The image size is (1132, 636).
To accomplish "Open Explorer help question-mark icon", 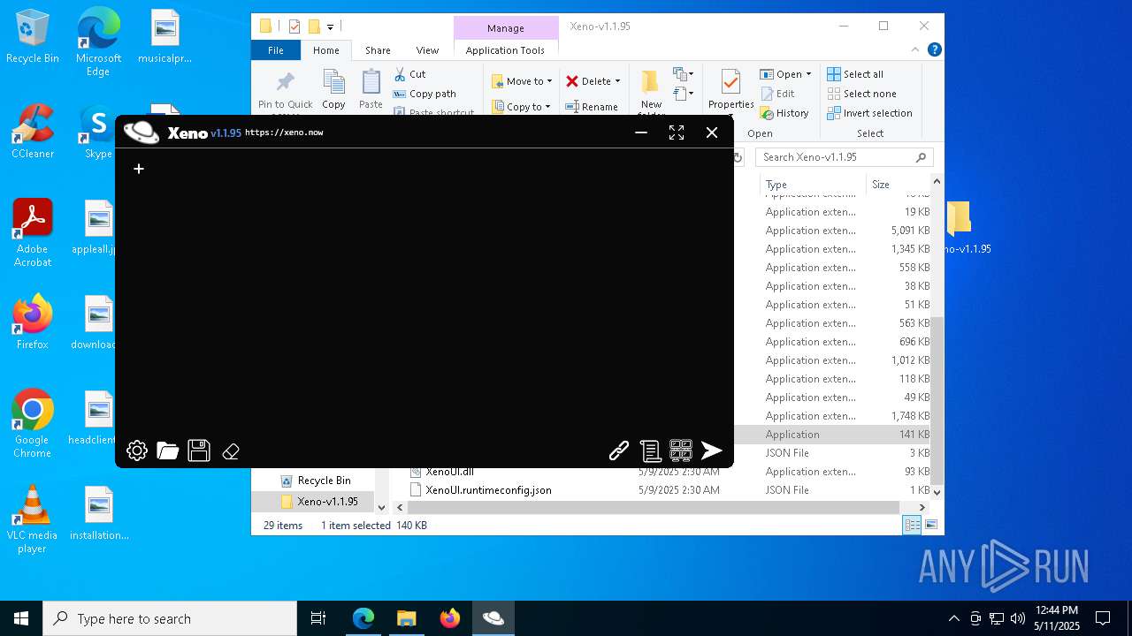I will (934, 49).
